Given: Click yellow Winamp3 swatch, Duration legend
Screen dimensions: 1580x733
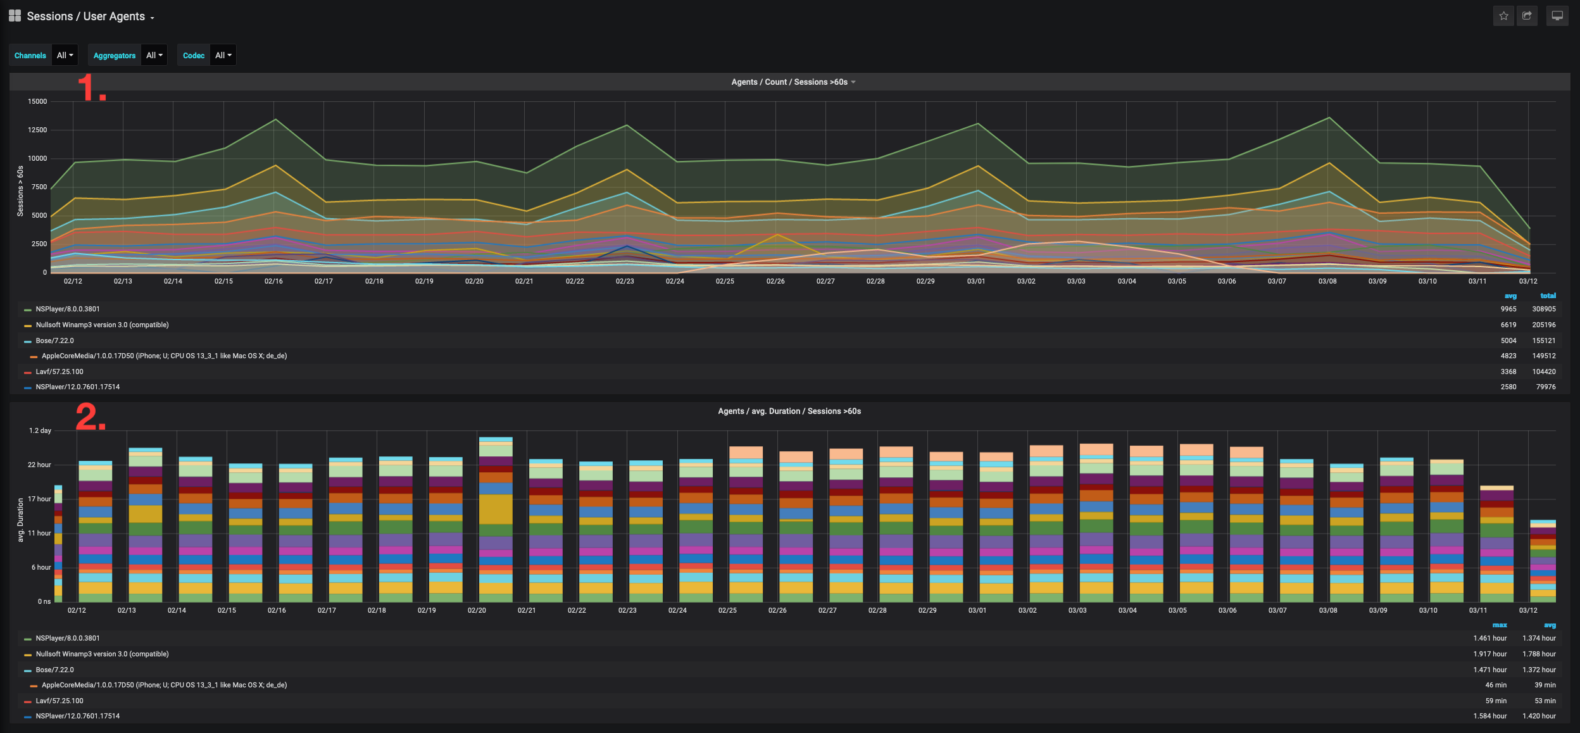Looking at the screenshot, I should coord(28,655).
